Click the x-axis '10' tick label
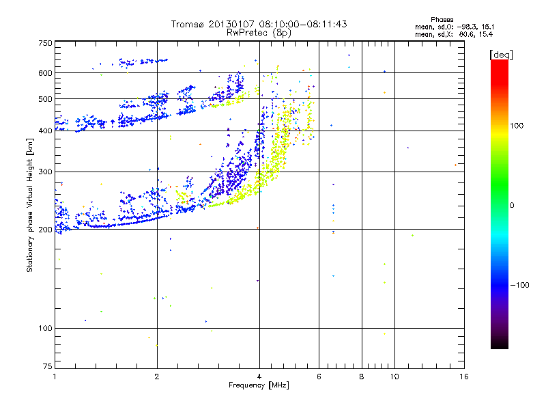546x410 pixels. coord(394,377)
